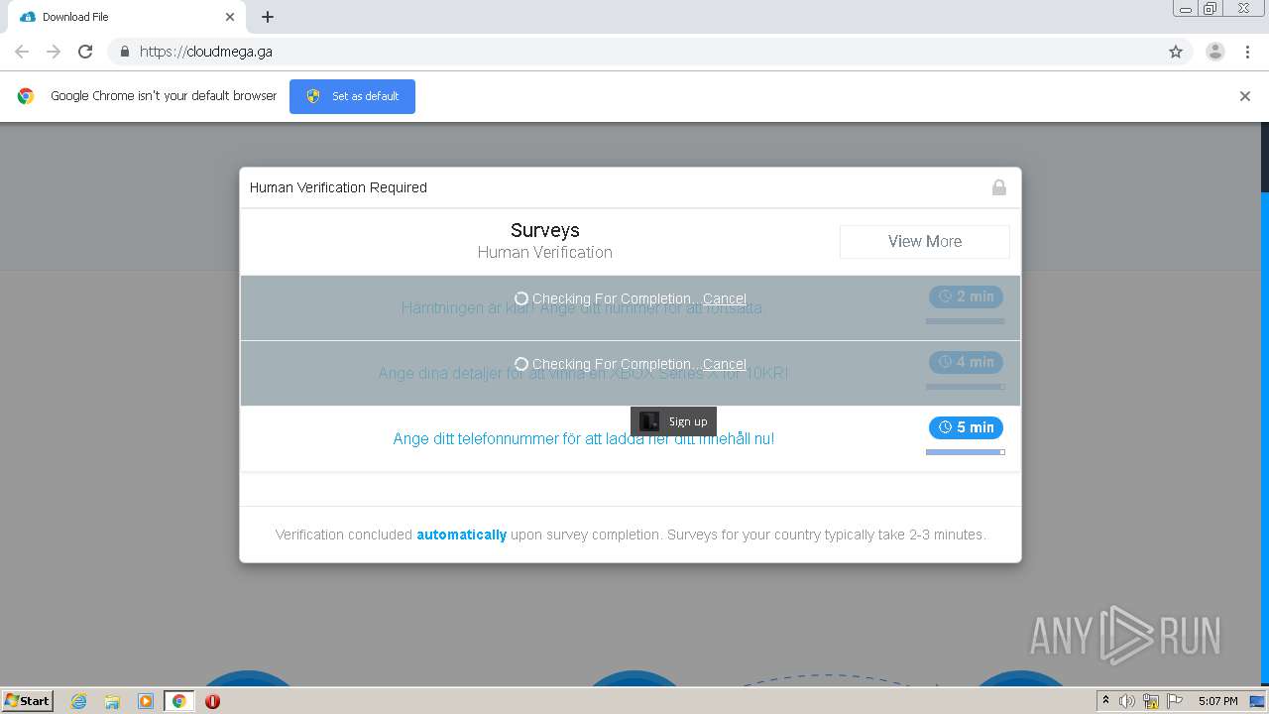The width and height of the screenshot is (1269, 714).
Task: Reload the cloudmega.ga page
Action: (85, 52)
